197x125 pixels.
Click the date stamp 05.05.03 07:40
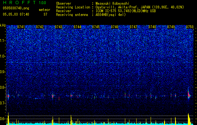(16, 14)
